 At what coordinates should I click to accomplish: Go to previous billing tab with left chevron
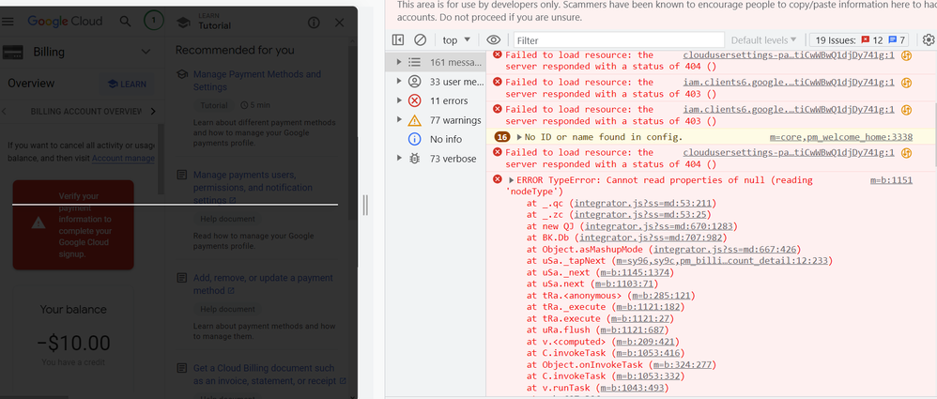tap(4, 111)
